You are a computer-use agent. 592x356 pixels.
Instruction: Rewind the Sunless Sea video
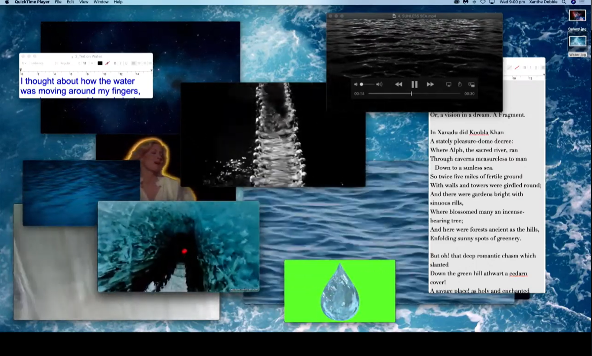(399, 84)
